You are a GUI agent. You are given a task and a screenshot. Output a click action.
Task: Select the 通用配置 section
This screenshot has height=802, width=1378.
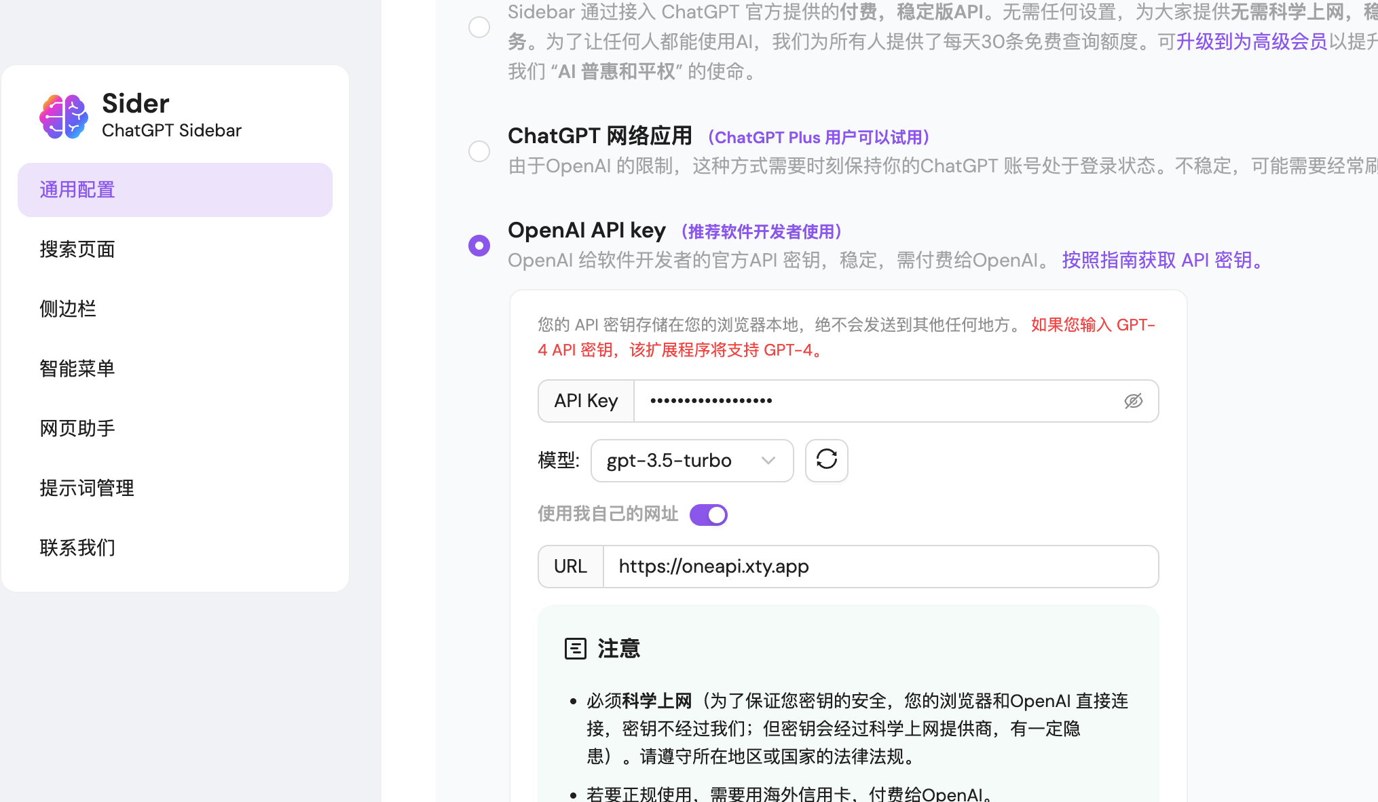[x=77, y=190]
